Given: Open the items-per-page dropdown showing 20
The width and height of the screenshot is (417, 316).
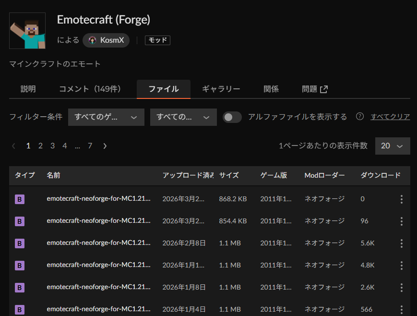Looking at the screenshot, I should click(x=392, y=146).
